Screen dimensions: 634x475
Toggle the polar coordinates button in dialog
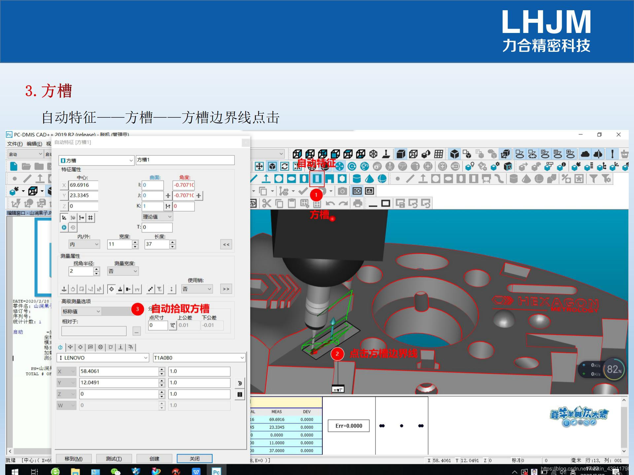[64, 217]
